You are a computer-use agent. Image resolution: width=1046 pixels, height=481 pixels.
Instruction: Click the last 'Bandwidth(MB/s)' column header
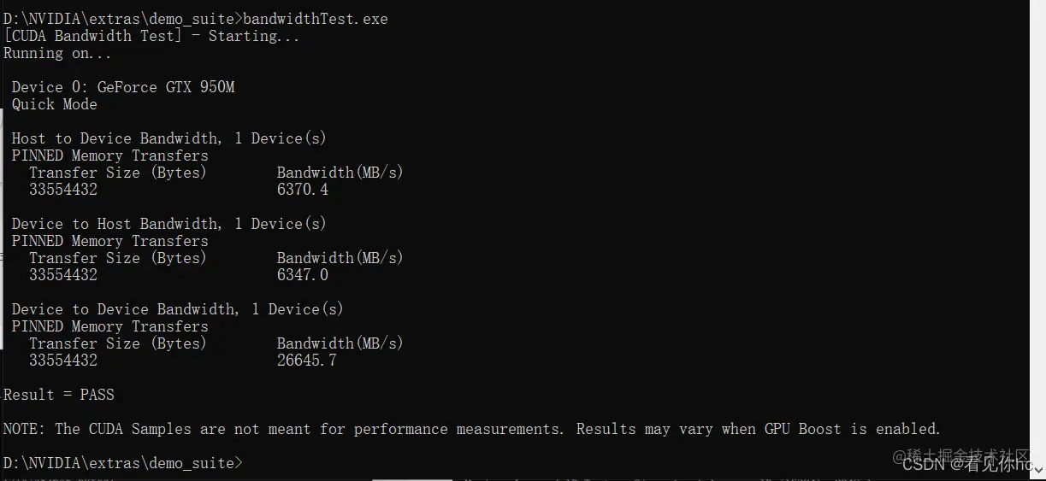[x=340, y=343]
